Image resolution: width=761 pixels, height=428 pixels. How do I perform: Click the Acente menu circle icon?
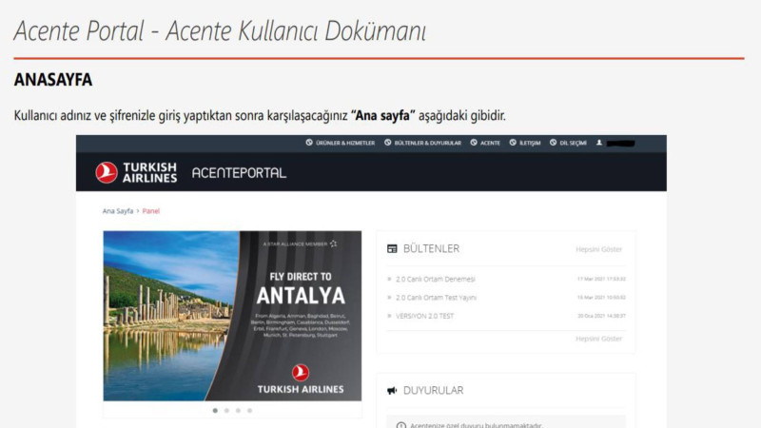coord(474,143)
